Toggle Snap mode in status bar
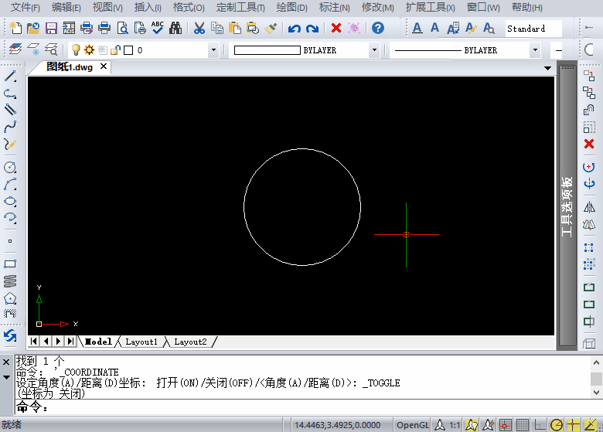The image size is (603, 432). [x=506, y=425]
